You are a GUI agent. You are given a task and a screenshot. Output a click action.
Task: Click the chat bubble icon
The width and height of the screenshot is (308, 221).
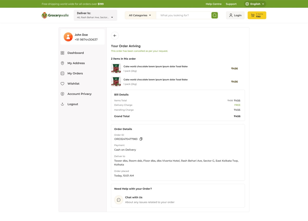(119, 200)
